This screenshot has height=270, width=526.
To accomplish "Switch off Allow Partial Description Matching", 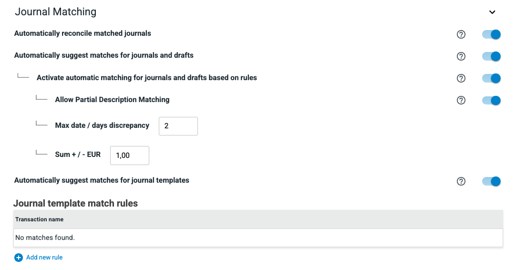I will [491, 100].
